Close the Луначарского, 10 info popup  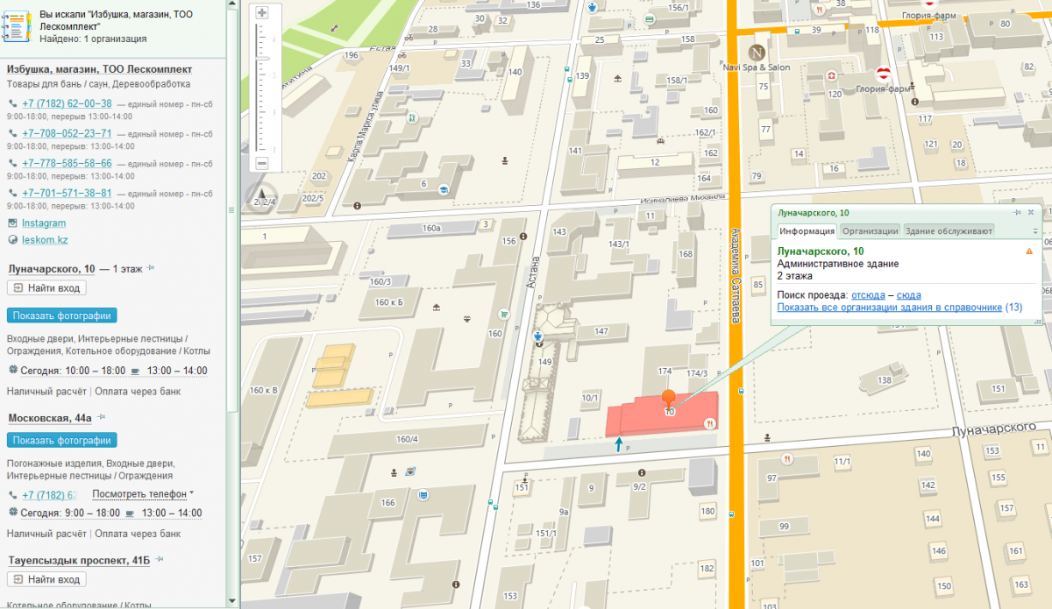pos(1031,212)
